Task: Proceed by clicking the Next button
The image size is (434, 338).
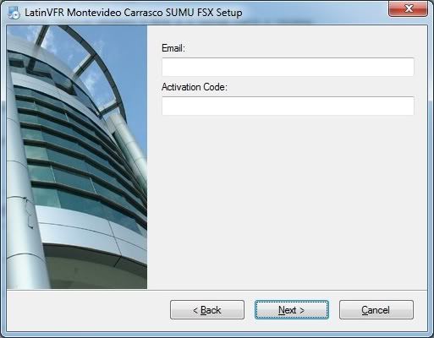Action: point(292,309)
